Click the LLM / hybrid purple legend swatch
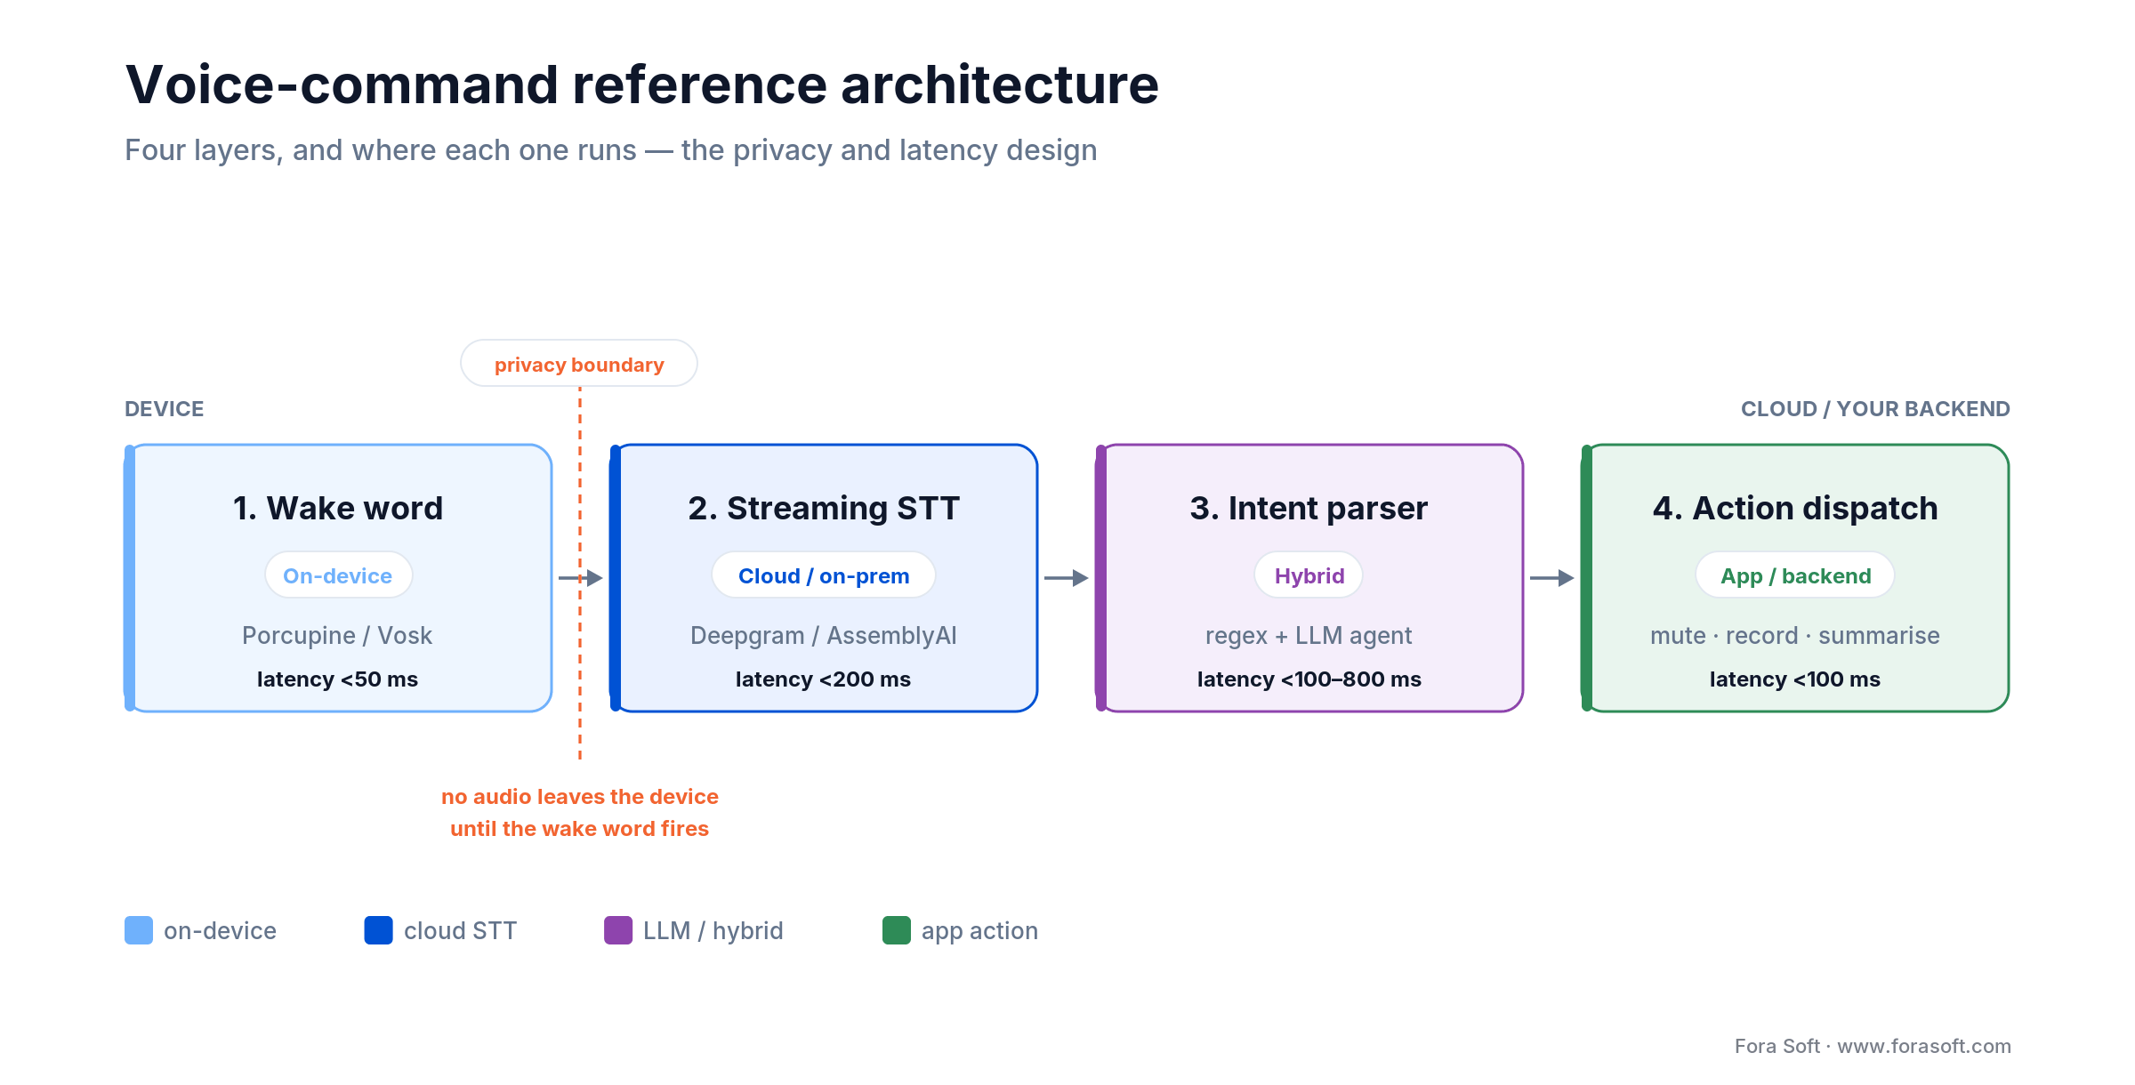The image size is (2135, 1085). click(x=618, y=930)
